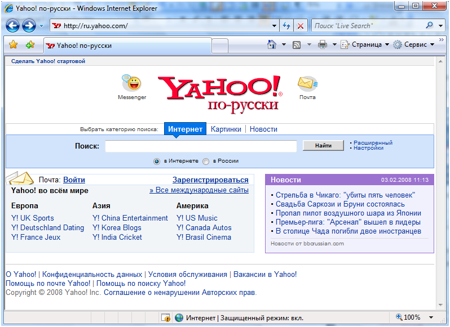Click the Print icon
The height and width of the screenshot is (327, 450).
point(323,44)
